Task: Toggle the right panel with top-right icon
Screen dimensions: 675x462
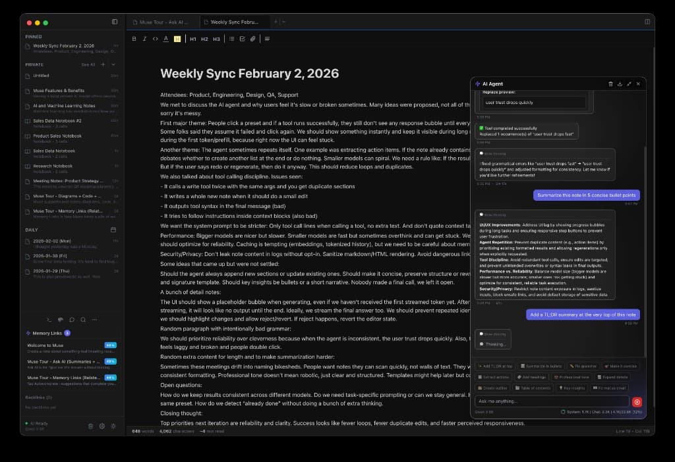Action: [x=648, y=21]
